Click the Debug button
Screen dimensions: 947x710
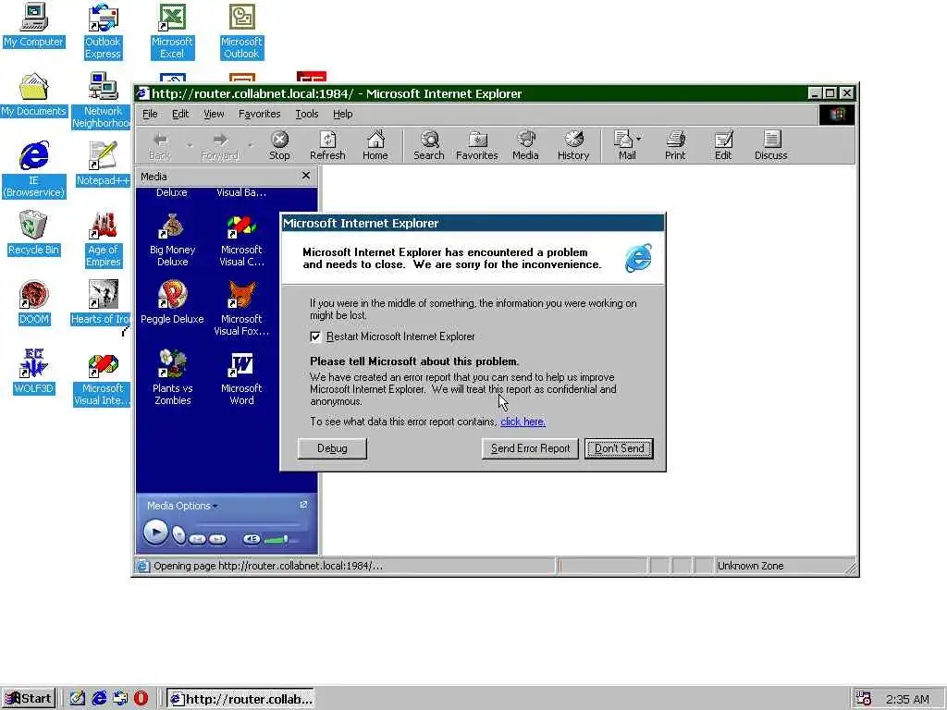332,448
